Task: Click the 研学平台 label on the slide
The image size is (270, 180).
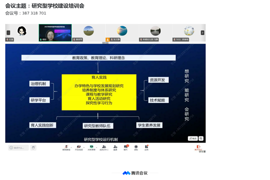Action: [39, 100]
